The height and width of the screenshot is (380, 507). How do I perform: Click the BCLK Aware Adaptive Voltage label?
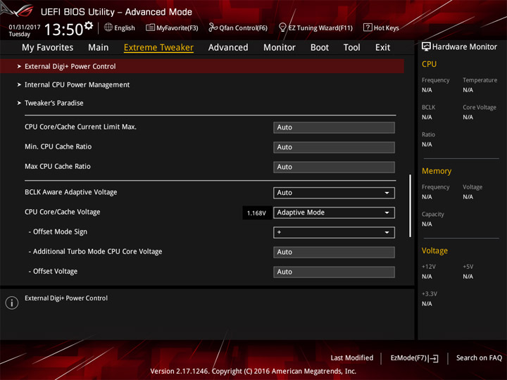point(71,192)
